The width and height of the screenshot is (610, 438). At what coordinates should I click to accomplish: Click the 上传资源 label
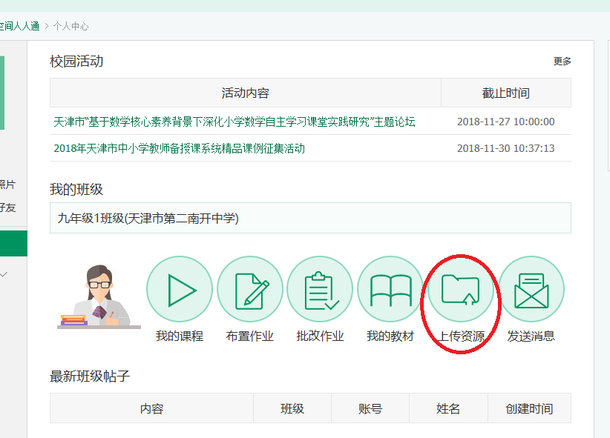coord(461,336)
